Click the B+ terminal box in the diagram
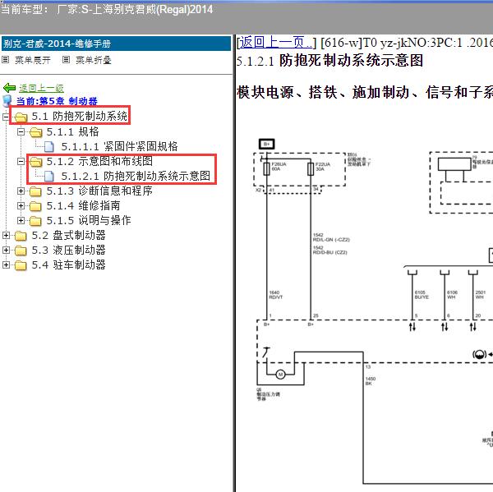 [266, 144]
